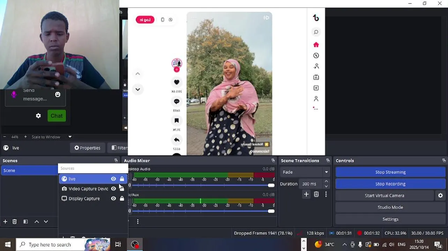
Task: Click the TikTok search icon in preview
Action: click(316, 32)
